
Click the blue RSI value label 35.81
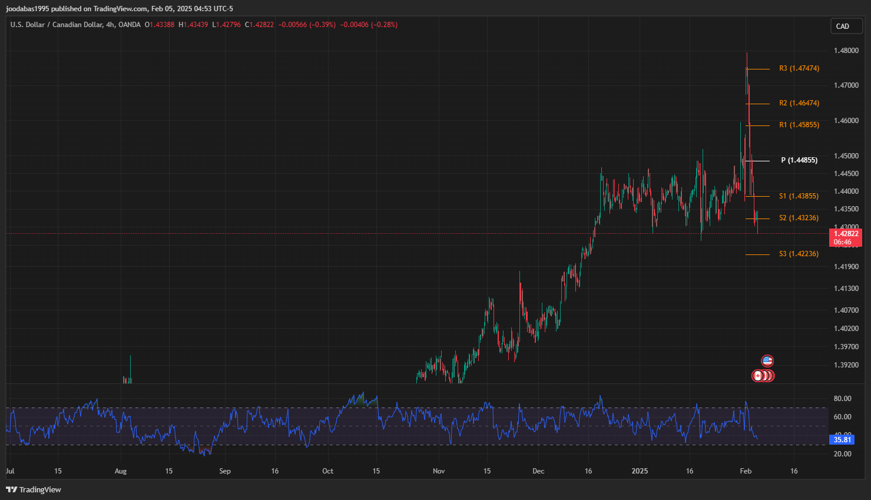coord(842,439)
